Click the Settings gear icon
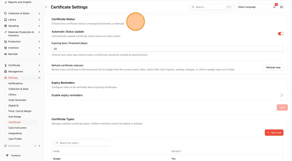Viewport: 292px width, 161px height. point(5,78)
